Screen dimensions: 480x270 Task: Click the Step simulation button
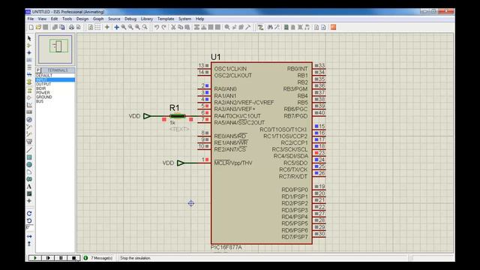click(x=48, y=258)
